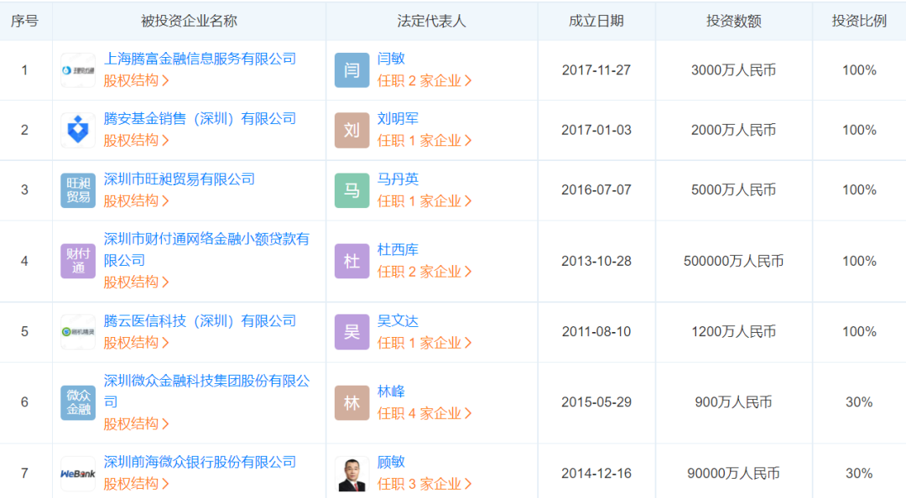Show 顾敏's 任职 3 家企业 list

click(424, 484)
